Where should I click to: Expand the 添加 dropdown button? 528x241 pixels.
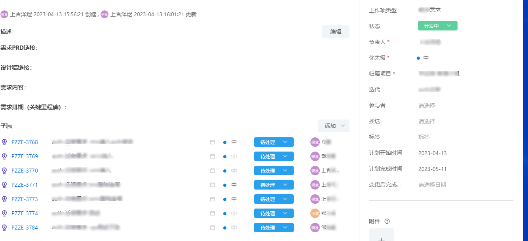[x=334, y=126]
